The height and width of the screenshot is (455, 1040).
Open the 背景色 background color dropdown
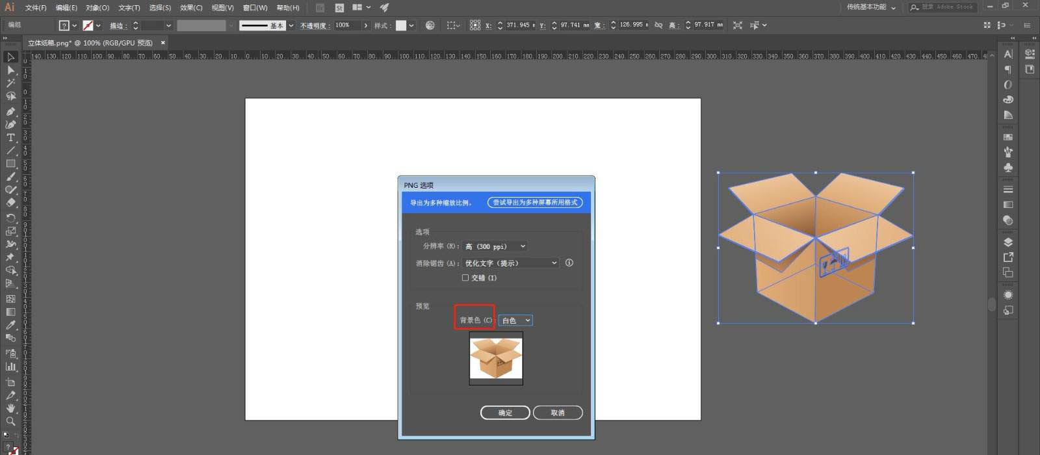(515, 320)
